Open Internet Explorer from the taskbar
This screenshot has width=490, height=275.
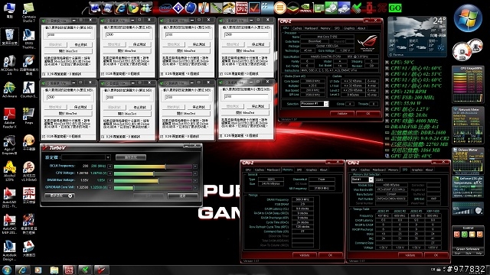[22, 270]
